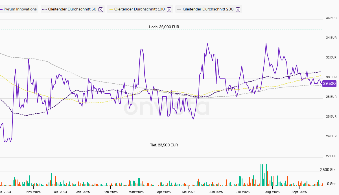
Task: Click the Gleitender Durchschnitt 50 legend label
Action: pyautogui.click(x=72, y=9)
